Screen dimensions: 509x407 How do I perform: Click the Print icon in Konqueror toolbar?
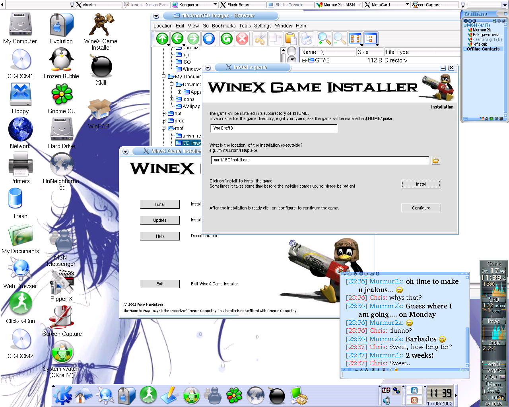(307, 39)
